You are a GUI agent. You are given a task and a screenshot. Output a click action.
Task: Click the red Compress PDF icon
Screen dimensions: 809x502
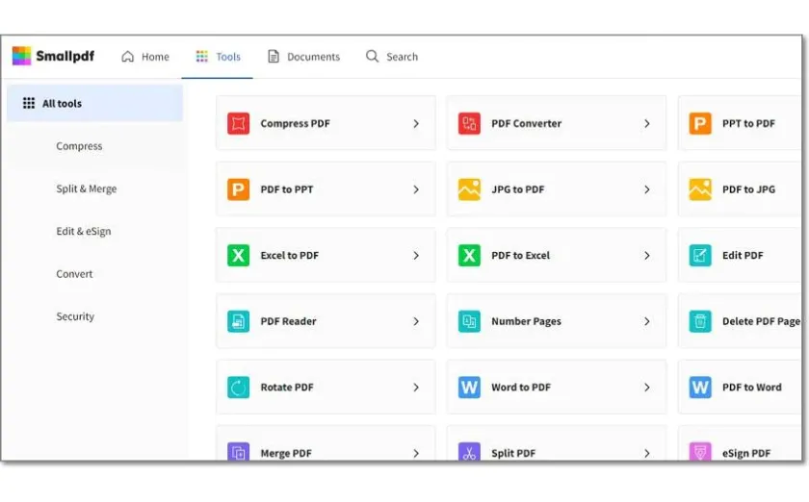pyautogui.click(x=238, y=123)
